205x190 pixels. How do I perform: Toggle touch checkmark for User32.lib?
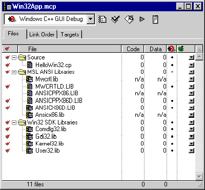click(7, 151)
